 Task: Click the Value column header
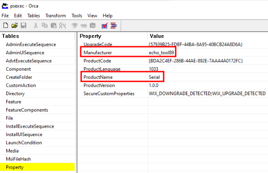(208, 36)
